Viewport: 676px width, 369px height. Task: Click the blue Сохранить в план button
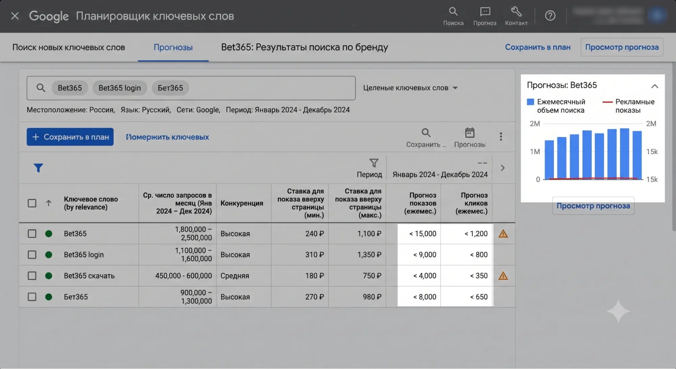tap(70, 137)
